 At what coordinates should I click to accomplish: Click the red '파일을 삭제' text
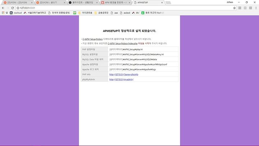[x=144, y=43]
